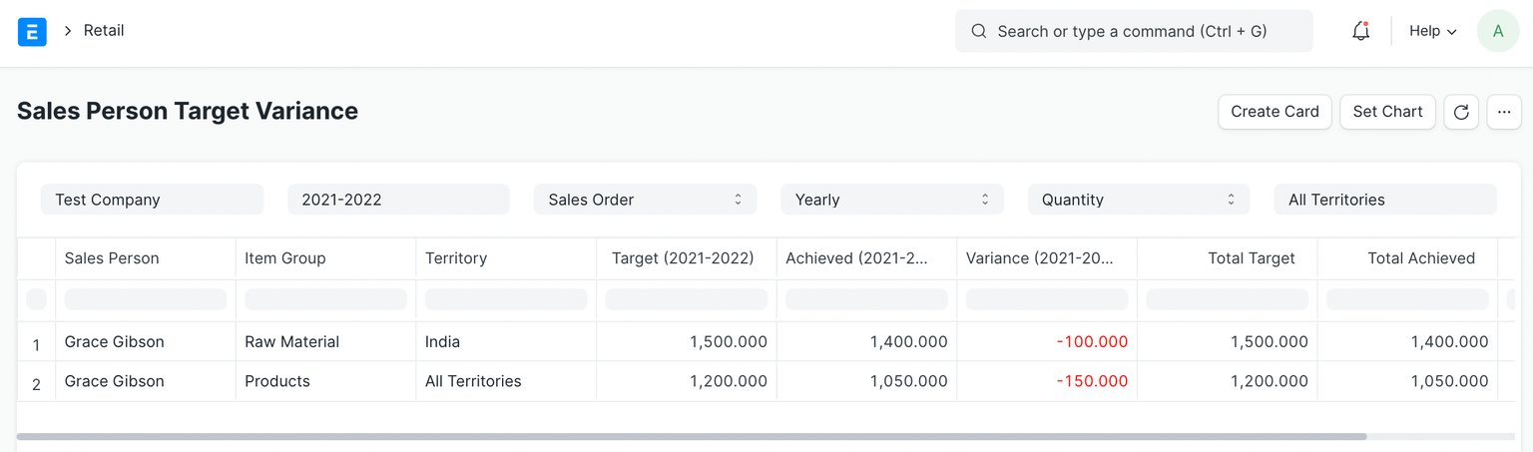This screenshot has height=452, width=1533.
Task: Click the Create Card button
Action: (x=1275, y=112)
